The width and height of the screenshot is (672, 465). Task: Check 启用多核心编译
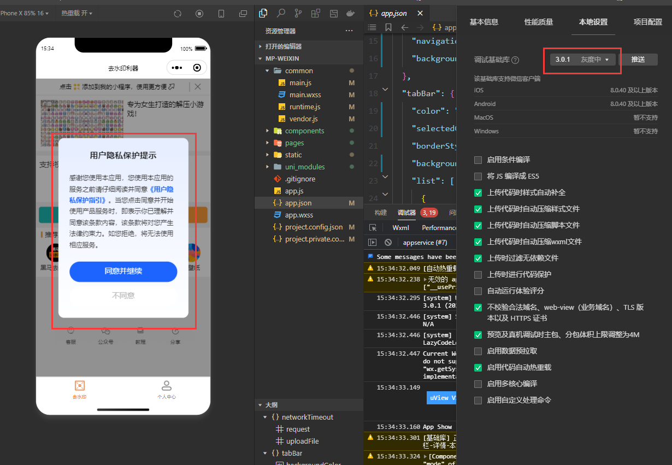click(x=478, y=384)
